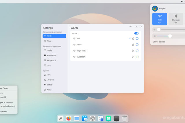This screenshot has height=123, width=185.
Task: Turn off the WLAN switch
Action: point(136,33)
